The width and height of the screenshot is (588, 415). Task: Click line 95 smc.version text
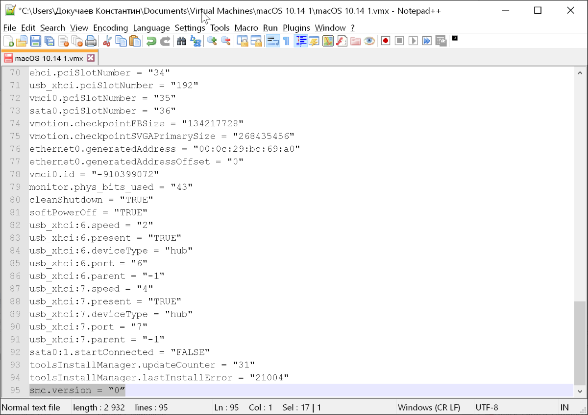click(x=77, y=391)
